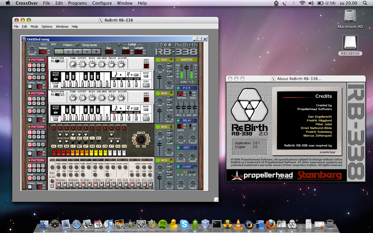
Task: Select pattern 6 in the second 303 section
Action: pos(34,103)
